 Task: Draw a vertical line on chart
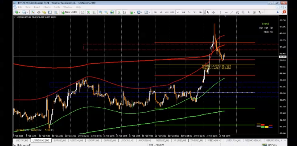pos(220,12)
